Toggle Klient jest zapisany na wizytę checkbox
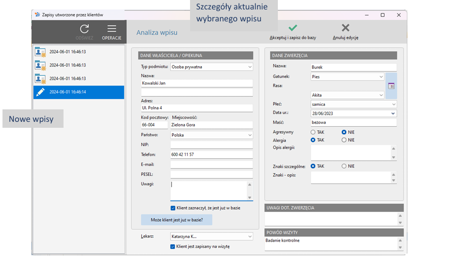452x265 pixels. tap(173, 247)
